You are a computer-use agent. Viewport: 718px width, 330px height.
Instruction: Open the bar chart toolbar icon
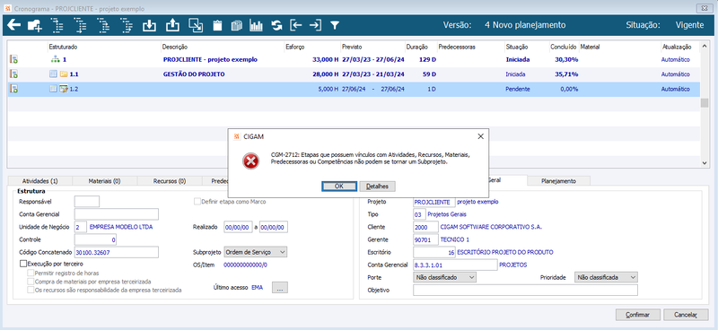click(256, 25)
